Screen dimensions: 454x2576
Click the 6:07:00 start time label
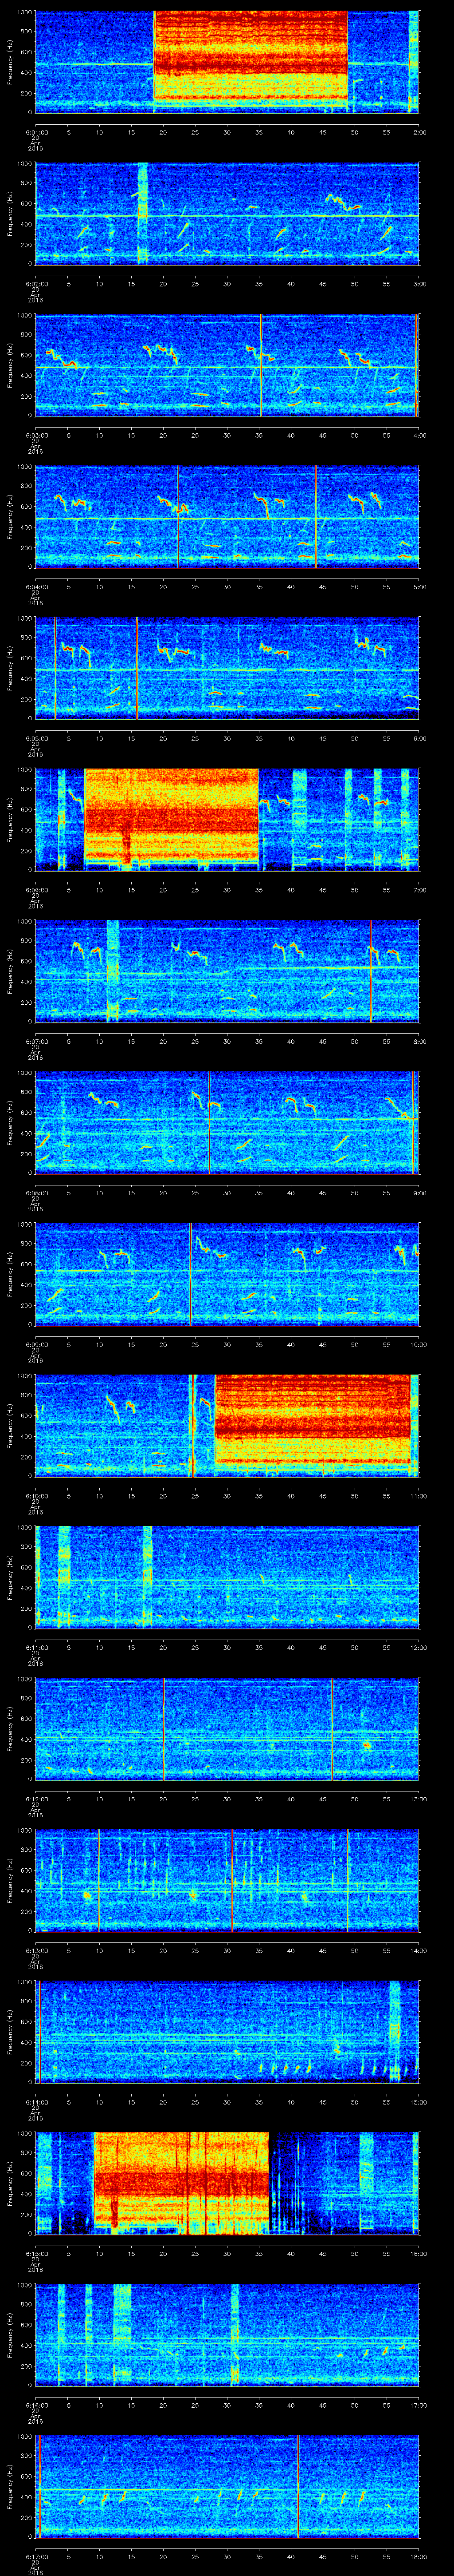coord(36,1042)
